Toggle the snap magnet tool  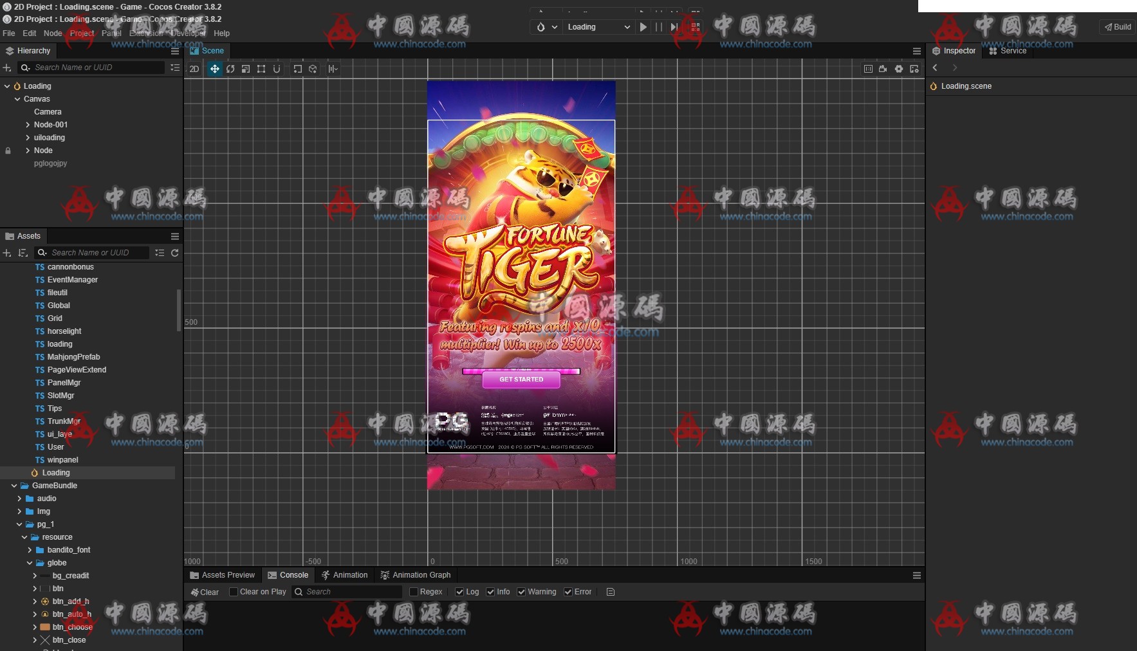click(x=277, y=69)
